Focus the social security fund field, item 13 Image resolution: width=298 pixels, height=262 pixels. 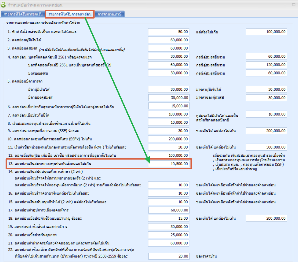click(169, 164)
